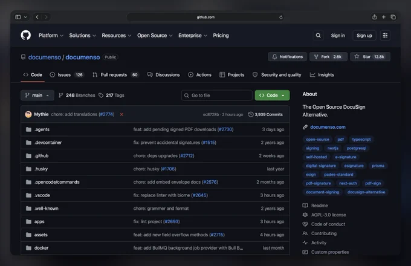Image resolution: width=411 pixels, height=266 pixels.
Task: Click the tag icon beside 217 Tags
Action: pyautogui.click(x=101, y=96)
